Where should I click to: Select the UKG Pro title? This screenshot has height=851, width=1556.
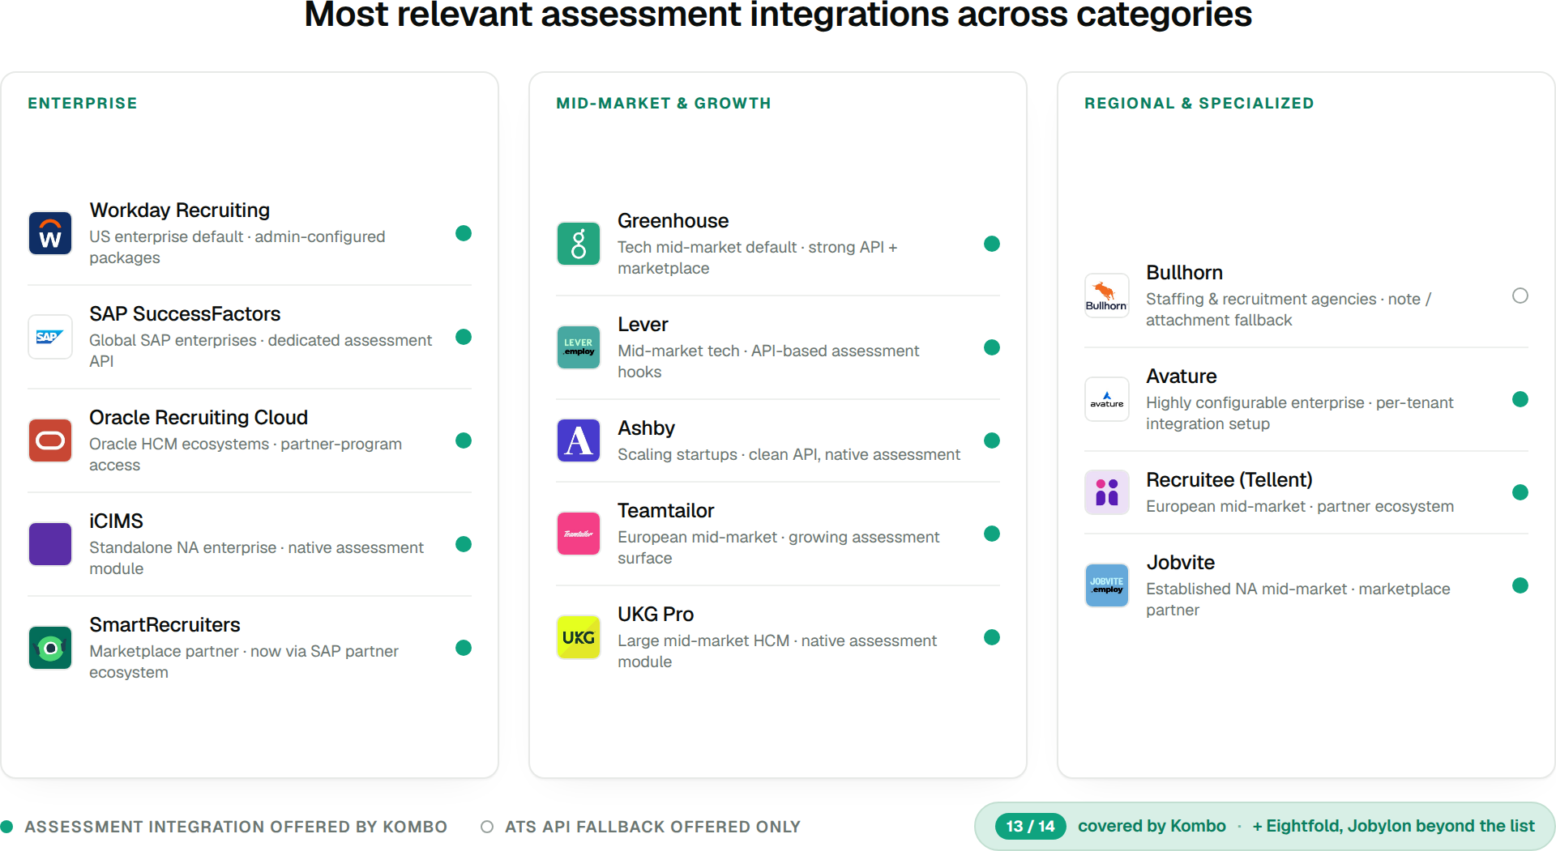656,615
